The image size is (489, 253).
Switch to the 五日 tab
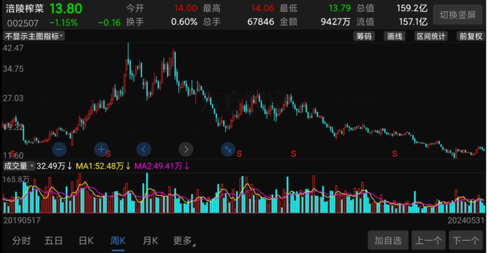point(53,240)
